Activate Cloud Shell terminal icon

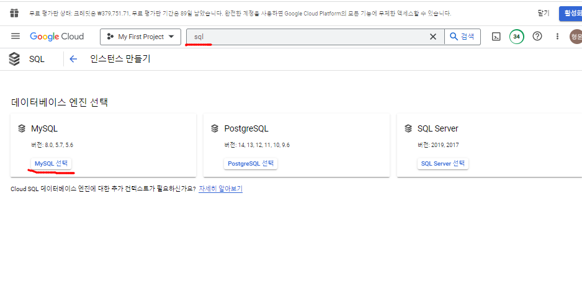[x=496, y=37]
